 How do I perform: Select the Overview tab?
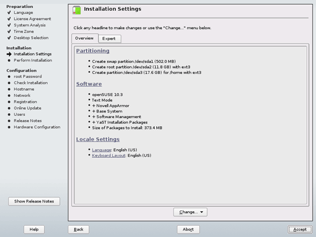tap(85, 38)
